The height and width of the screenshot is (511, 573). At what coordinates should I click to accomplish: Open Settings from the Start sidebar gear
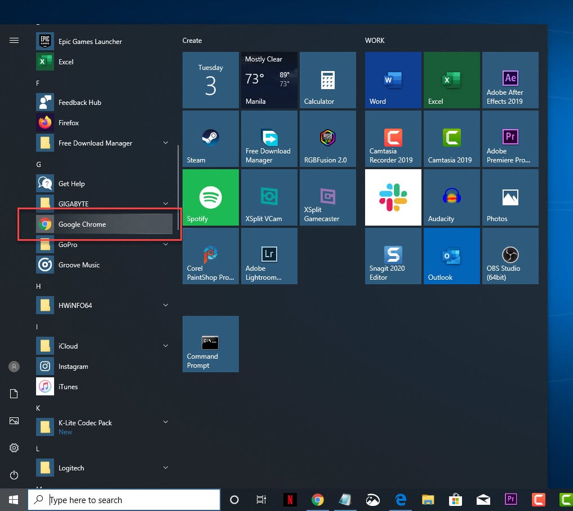point(14,448)
